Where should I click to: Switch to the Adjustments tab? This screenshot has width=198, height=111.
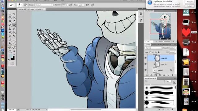[157, 45]
